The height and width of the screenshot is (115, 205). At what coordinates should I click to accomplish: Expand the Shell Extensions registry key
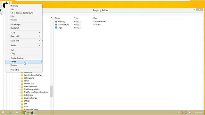click(x=19, y=87)
